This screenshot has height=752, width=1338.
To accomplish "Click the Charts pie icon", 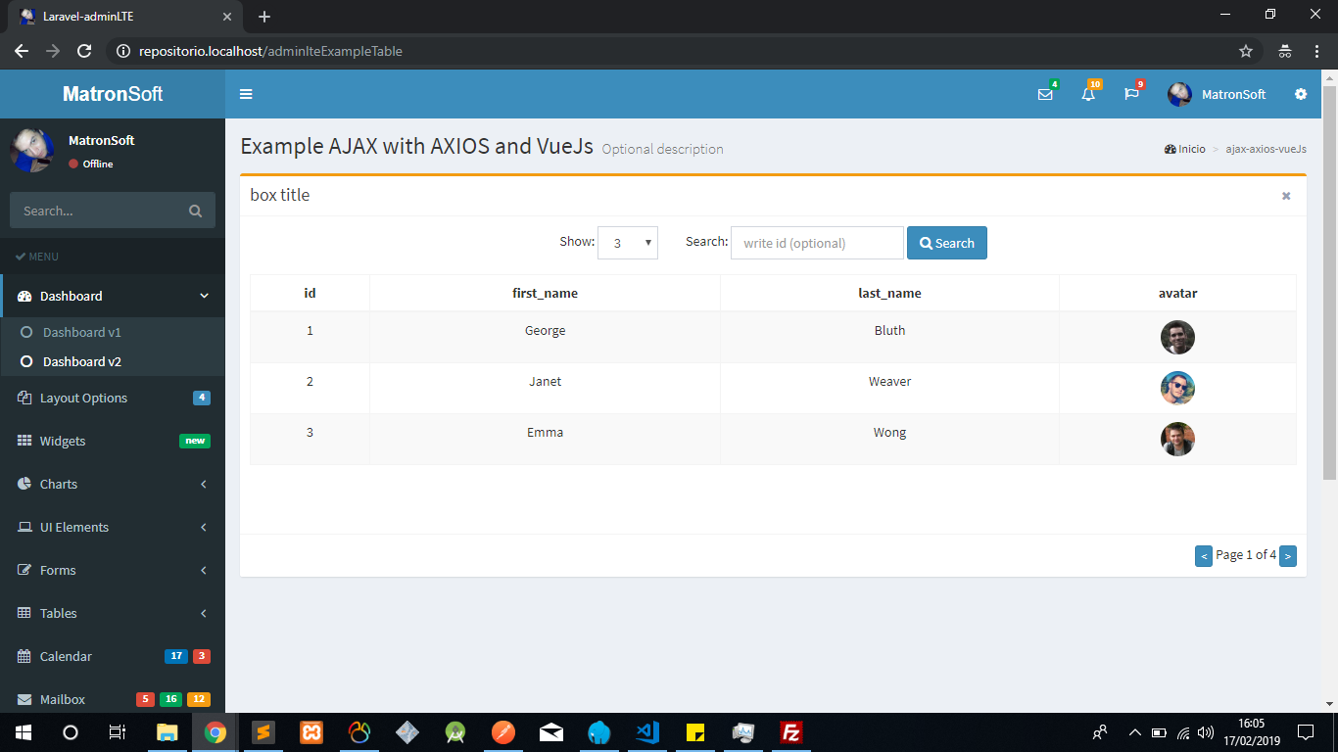I will tap(24, 484).
